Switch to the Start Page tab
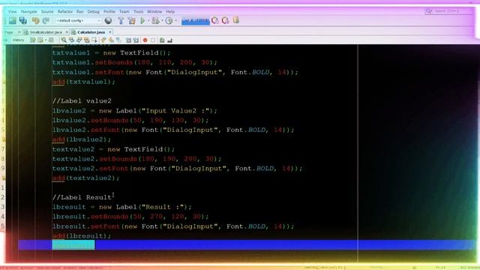The image size is (480, 270). (9, 32)
